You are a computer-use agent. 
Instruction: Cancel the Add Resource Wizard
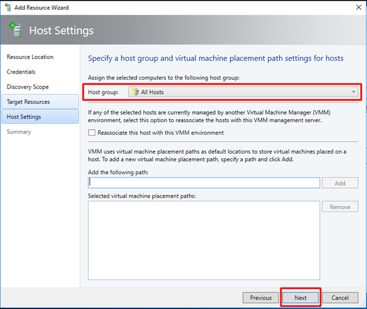[340, 297]
